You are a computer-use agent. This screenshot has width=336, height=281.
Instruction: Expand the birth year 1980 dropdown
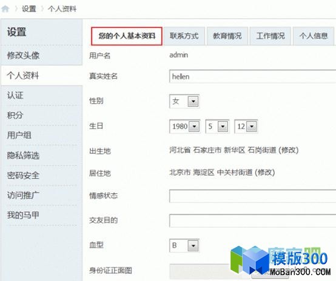[194, 126]
